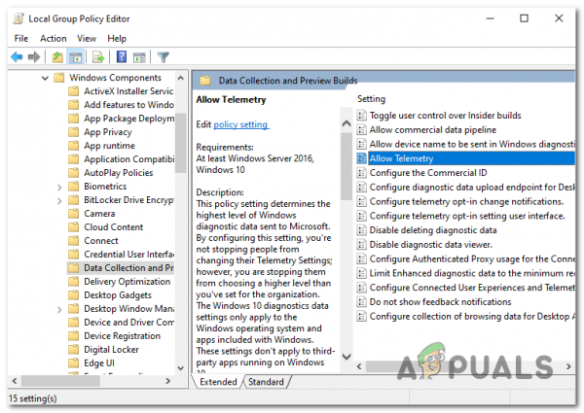The width and height of the screenshot is (584, 413).
Task: Click the Export List toolbar icon
Action: click(x=98, y=57)
